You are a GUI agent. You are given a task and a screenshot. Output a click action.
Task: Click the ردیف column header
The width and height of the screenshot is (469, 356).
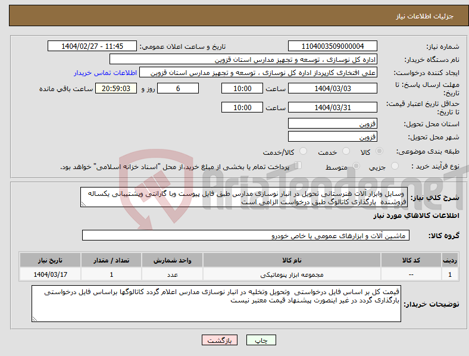[450, 260]
